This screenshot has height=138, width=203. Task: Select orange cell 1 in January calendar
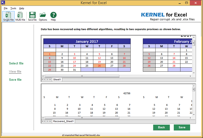(x=50, y=54)
